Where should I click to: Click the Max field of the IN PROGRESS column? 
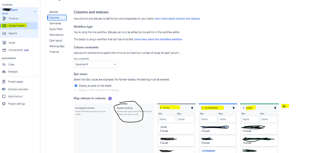227,119
